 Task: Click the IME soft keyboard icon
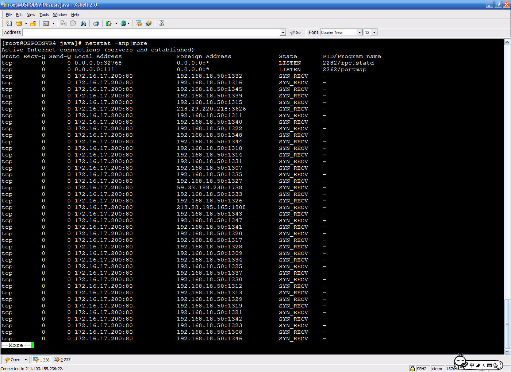489,365
